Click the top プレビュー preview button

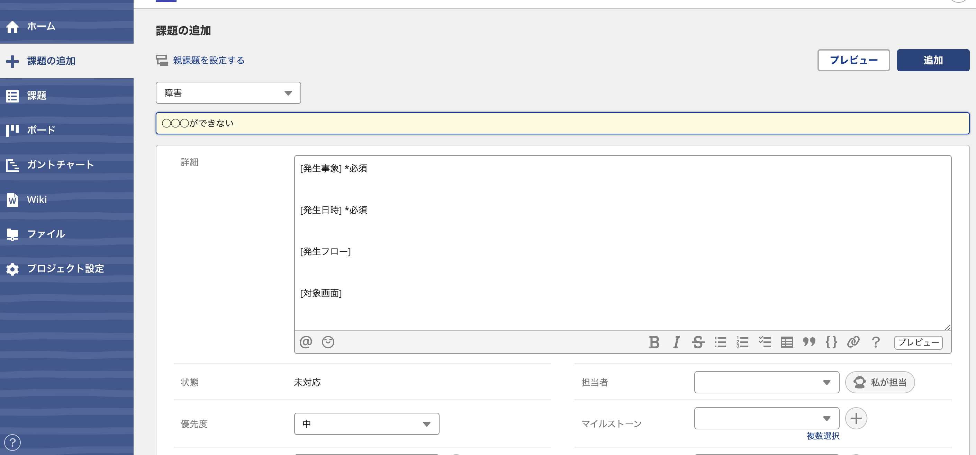coord(853,60)
